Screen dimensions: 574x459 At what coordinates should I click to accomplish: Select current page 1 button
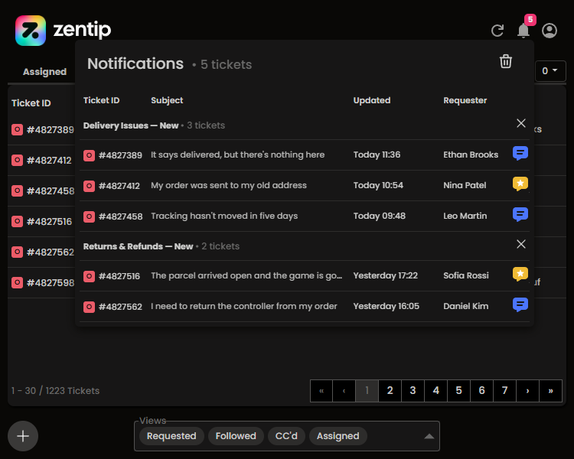(x=367, y=391)
